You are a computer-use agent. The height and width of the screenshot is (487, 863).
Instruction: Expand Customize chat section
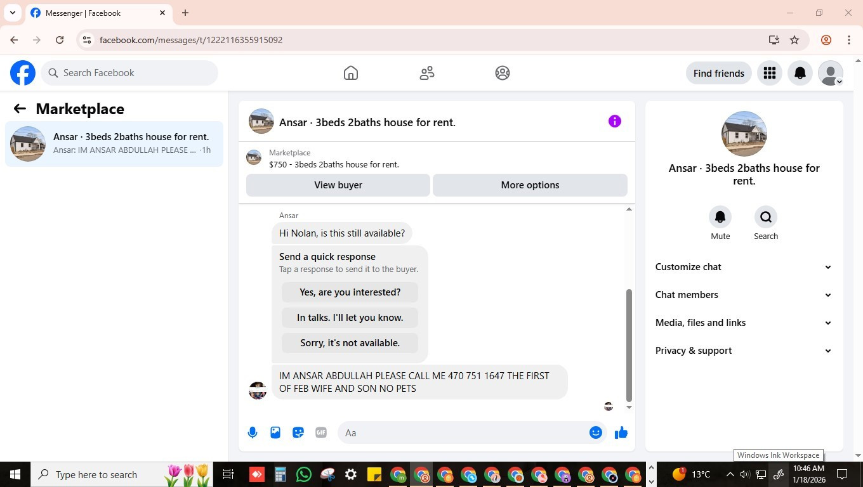(x=744, y=267)
